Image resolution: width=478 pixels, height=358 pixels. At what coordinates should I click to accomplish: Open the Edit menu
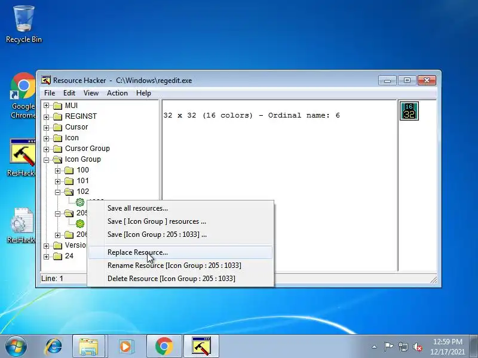[x=69, y=93]
